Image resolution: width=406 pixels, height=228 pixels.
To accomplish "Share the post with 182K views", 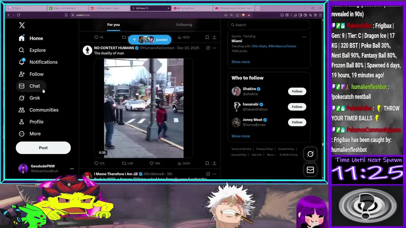I will (214, 37).
